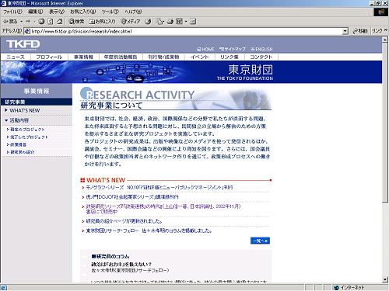Click the URL address bar field

point(186,31)
